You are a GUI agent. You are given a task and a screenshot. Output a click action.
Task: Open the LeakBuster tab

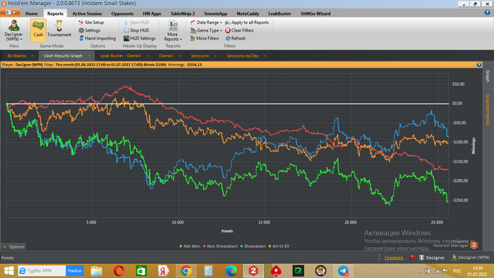coord(279,13)
